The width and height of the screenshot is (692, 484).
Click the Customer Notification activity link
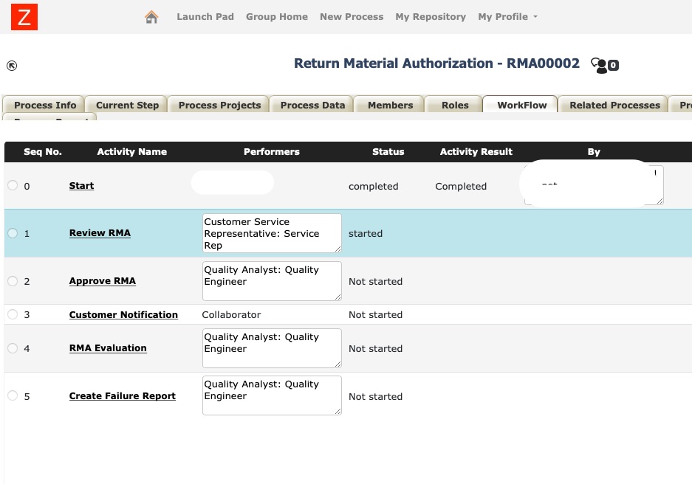123,314
